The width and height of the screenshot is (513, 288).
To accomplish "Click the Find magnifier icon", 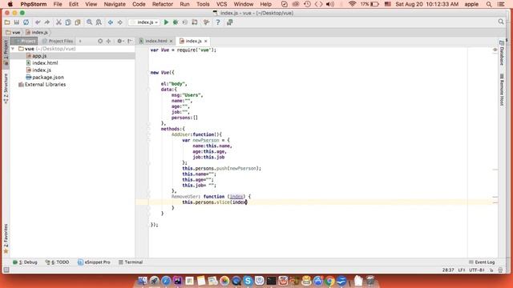I will [89, 22].
